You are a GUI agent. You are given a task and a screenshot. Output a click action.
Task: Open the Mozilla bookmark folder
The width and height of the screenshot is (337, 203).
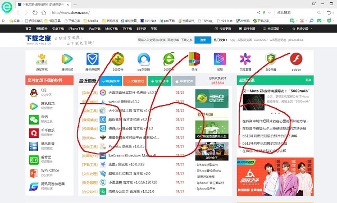tap(90, 21)
